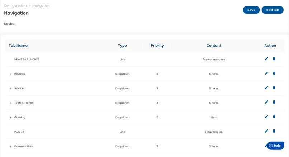Expand the Reviews row
Viewport: 289px width, 157px height.
click(x=11, y=74)
